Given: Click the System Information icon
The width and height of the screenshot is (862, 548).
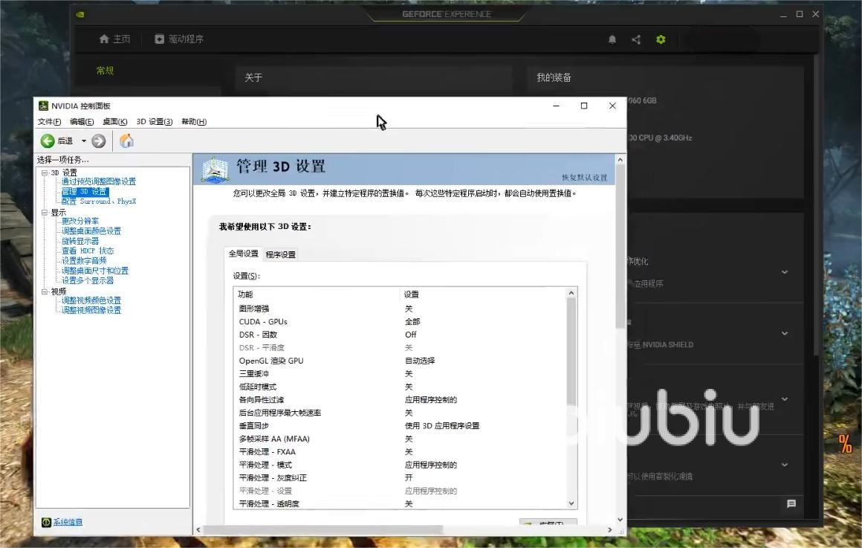Looking at the screenshot, I should point(46,523).
